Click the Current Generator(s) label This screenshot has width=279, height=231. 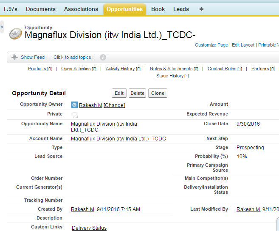coord(39,187)
